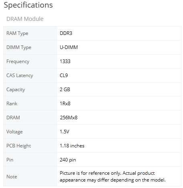183x188 pixels.
Task: Select the 256Mx8 DRAM value
Action: click(68, 118)
